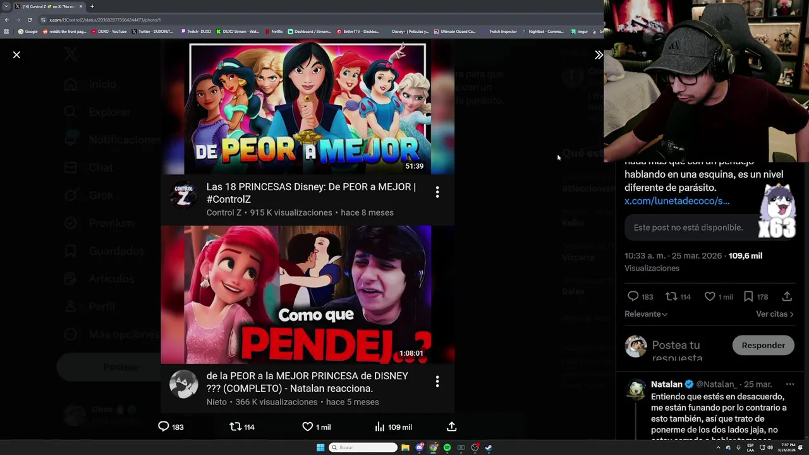
Task: Click the Nieto channel avatar
Action: click(183, 384)
